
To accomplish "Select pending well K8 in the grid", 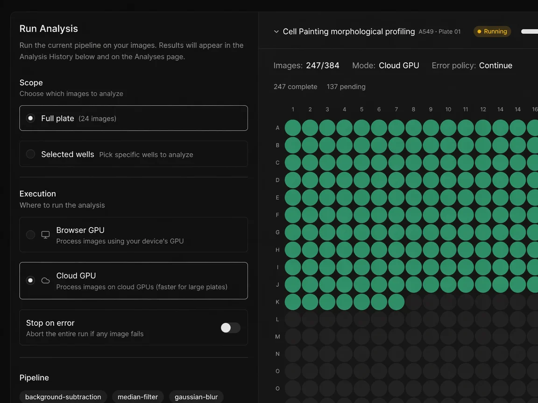I will (413, 302).
